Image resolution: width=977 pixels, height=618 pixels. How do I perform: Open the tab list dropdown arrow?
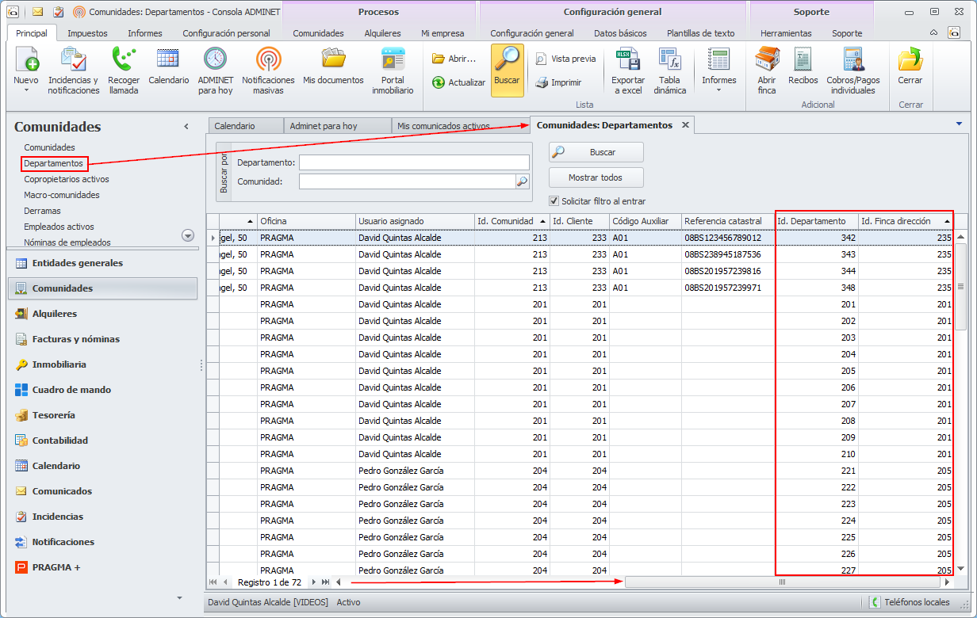[x=959, y=124]
